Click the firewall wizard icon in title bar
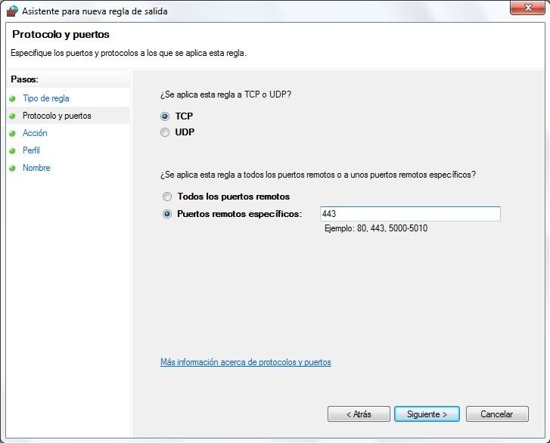550x443 pixels. [x=12, y=11]
